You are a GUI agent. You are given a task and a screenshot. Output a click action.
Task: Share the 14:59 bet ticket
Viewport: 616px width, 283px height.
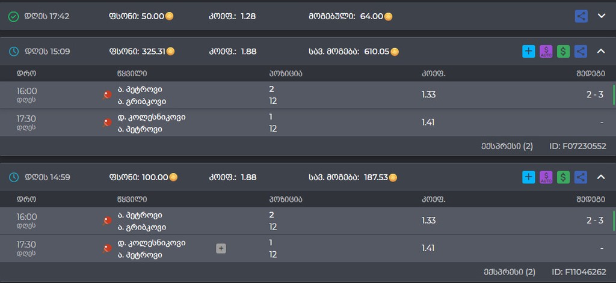click(581, 177)
